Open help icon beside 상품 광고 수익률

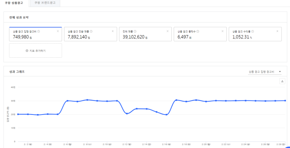point(253,32)
